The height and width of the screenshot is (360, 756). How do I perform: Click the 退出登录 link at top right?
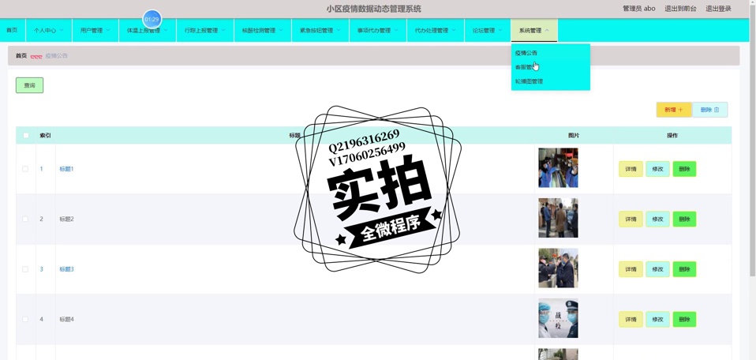(x=718, y=9)
